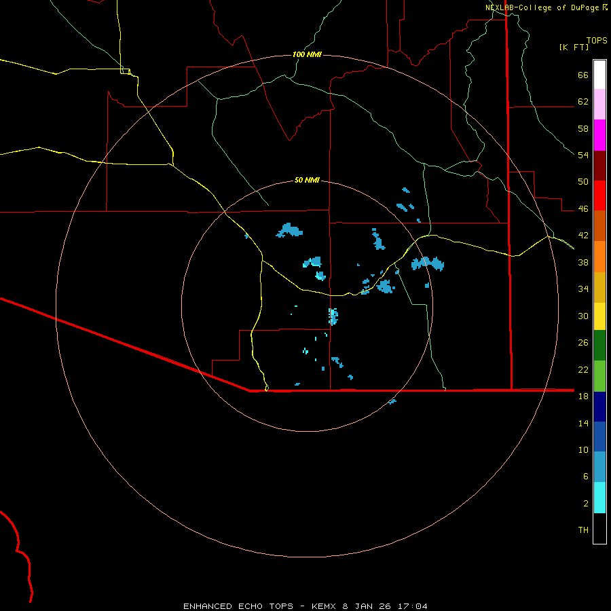The height and width of the screenshot is (611, 611).
Task: Click the legend value 34
Action: pyautogui.click(x=583, y=289)
